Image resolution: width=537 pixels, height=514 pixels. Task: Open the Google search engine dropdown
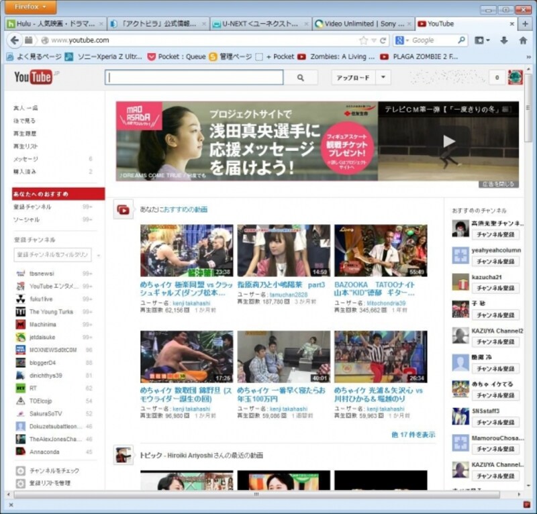pyautogui.click(x=407, y=40)
